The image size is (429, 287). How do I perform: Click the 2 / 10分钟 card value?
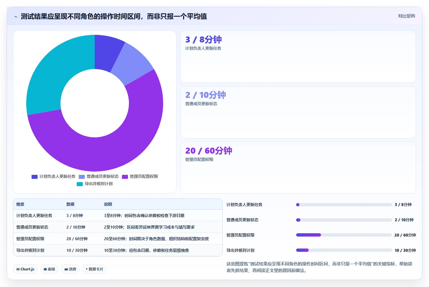[205, 95]
